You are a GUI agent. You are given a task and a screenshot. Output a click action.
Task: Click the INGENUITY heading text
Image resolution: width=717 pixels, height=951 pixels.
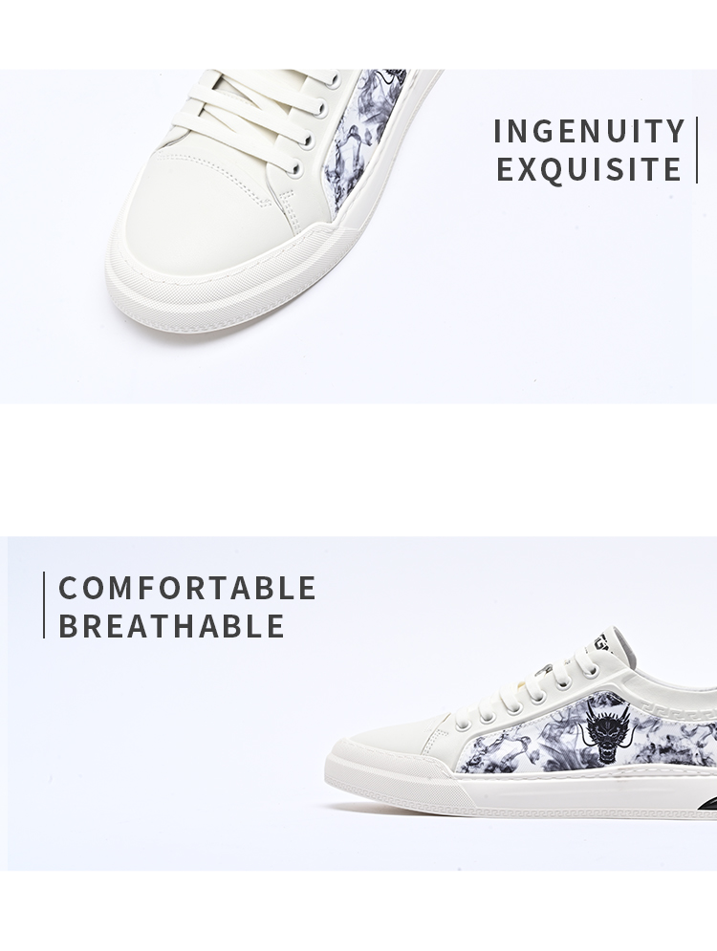589,132
